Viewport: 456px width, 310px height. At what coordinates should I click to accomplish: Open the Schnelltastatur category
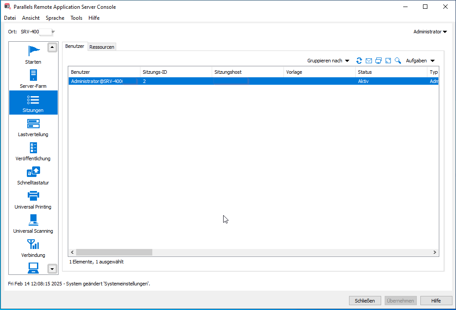33,175
